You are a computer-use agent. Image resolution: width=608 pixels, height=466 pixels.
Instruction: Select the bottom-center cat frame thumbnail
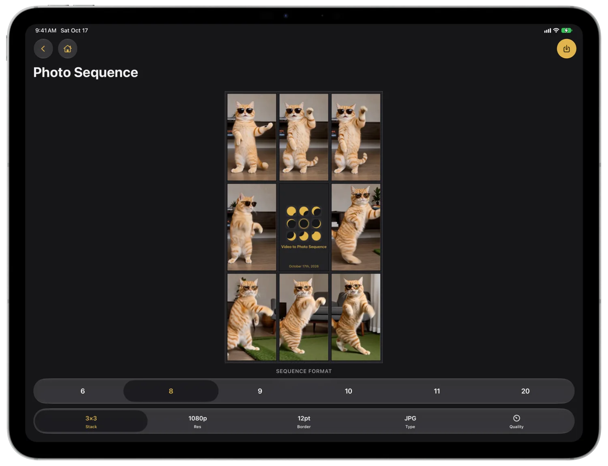click(304, 317)
